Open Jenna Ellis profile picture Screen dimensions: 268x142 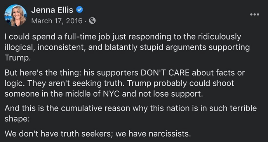16,16
